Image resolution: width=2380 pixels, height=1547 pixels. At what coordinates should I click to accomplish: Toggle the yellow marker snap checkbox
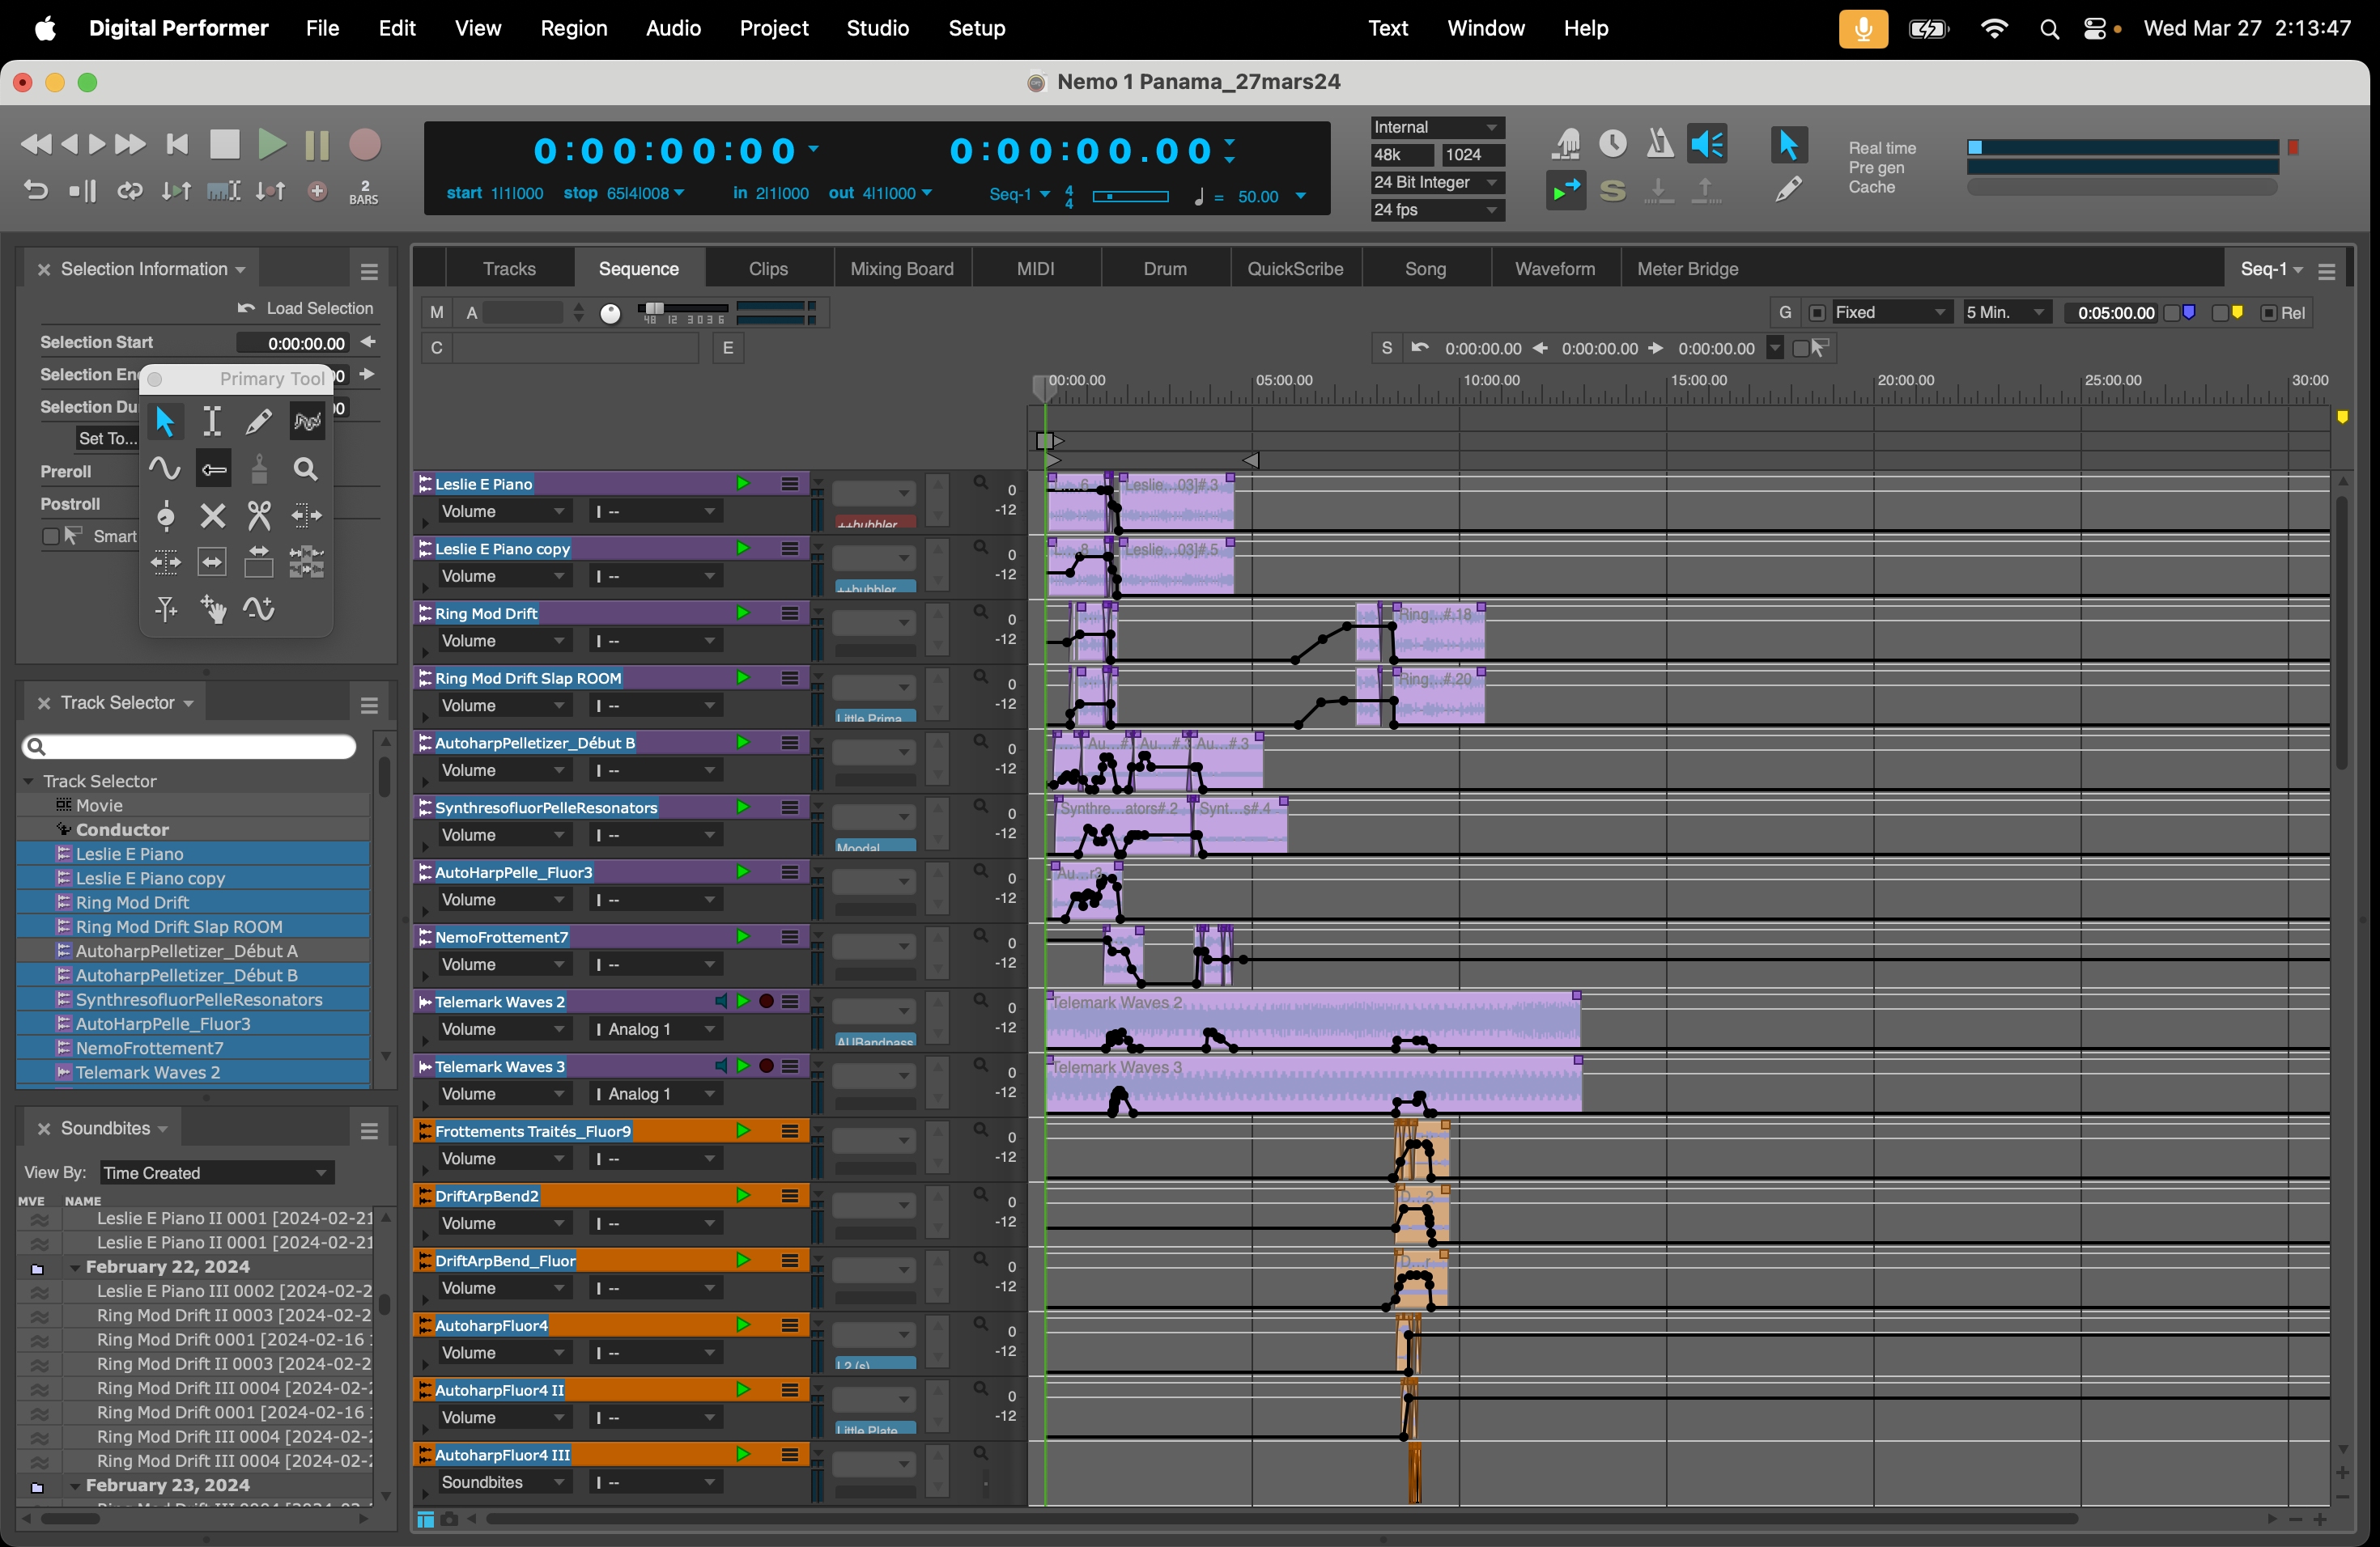pos(2220,313)
